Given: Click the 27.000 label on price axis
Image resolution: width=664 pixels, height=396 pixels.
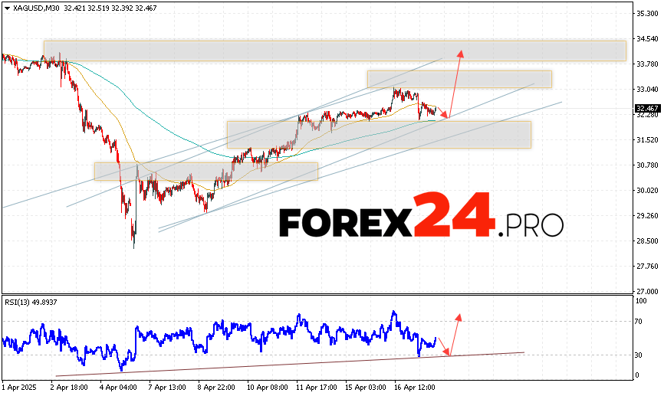Looking at the screenshot, I should tap(649, 292).
